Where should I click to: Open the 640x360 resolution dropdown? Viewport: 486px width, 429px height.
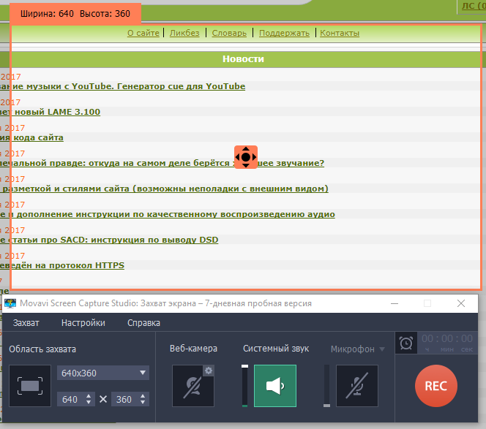[103, 373]
